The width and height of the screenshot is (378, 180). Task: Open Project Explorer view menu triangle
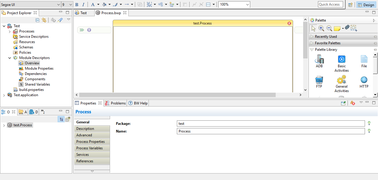(x=69, y=20)
